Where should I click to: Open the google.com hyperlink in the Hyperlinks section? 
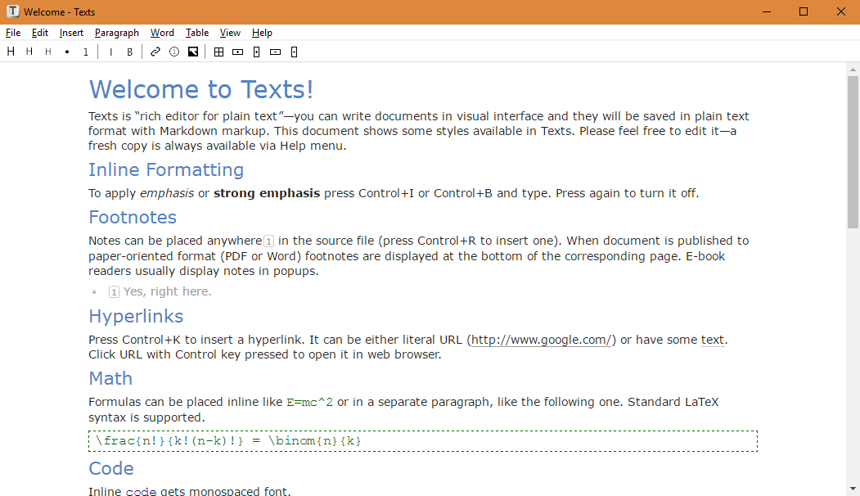(x=540, y=340)
